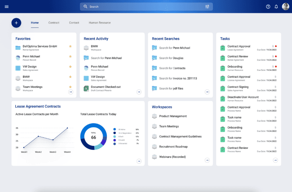292x192 pixels.
Task: Click Draft legend color swatch
Action: (114, 137)
